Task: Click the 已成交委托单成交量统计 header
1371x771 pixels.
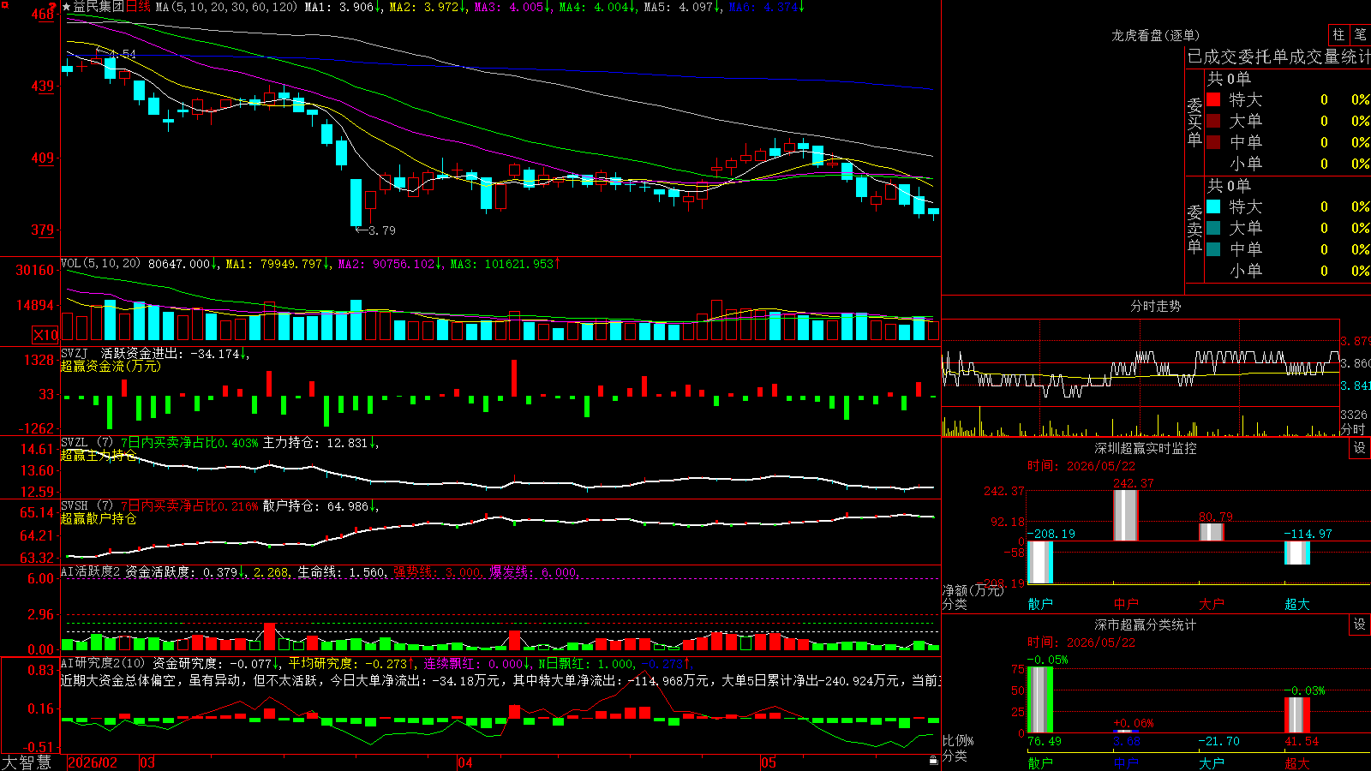Action: [1278, 57]
